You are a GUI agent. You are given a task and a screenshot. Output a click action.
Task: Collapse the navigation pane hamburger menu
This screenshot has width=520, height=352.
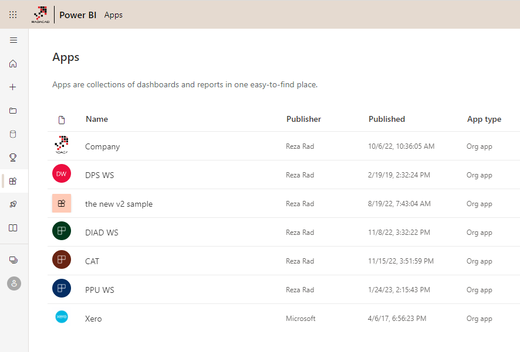click(x=13, y=40)
